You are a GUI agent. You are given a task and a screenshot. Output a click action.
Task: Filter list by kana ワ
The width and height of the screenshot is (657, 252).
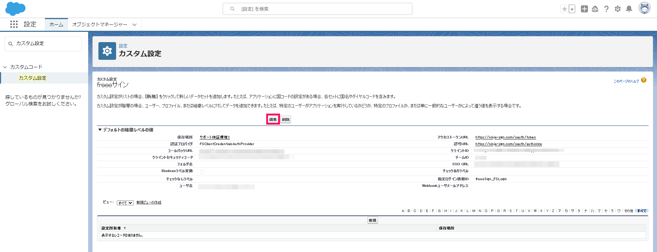click(x=619, y=211)
